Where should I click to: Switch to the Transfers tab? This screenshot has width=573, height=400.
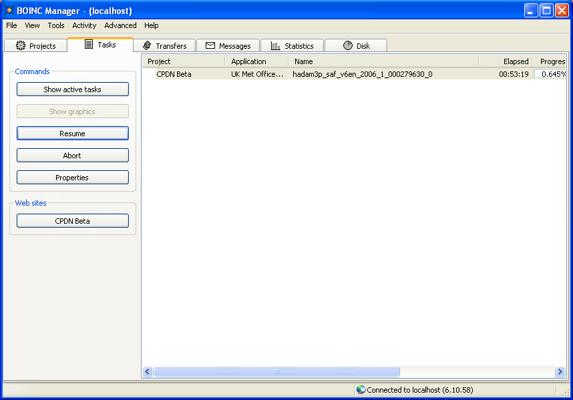pos(164,45)
